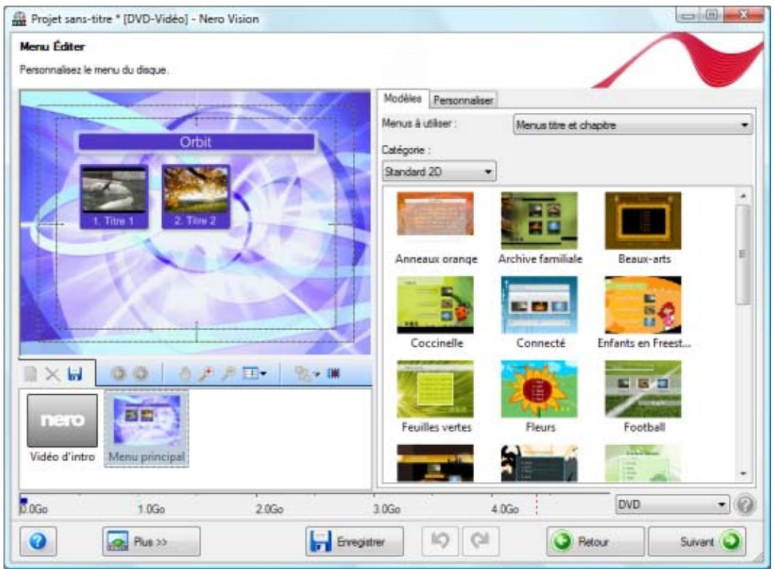
Task: Open the arrangement icon's dropdown arrow
Action: 317,375
